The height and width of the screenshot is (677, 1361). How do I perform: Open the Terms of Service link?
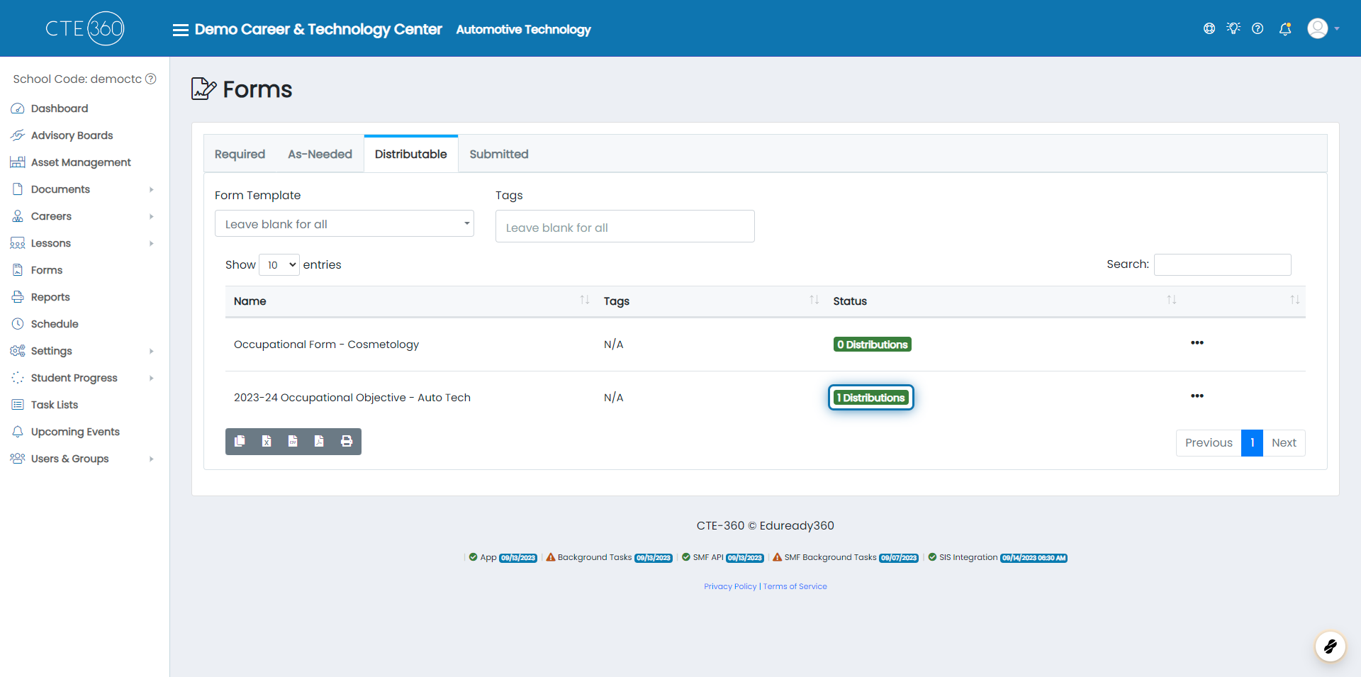pyautogui.click(x=795, y=586)
